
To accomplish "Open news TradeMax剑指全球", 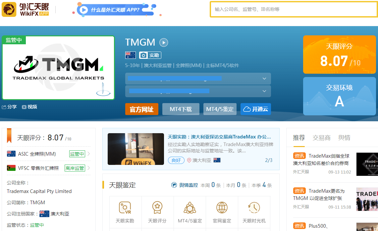I will (x=322, y=160).
